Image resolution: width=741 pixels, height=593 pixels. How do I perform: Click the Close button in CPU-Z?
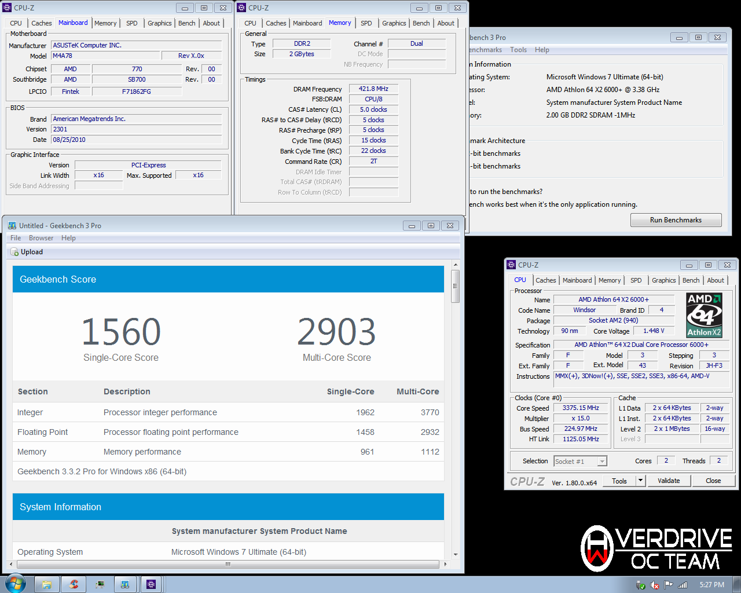713,481
